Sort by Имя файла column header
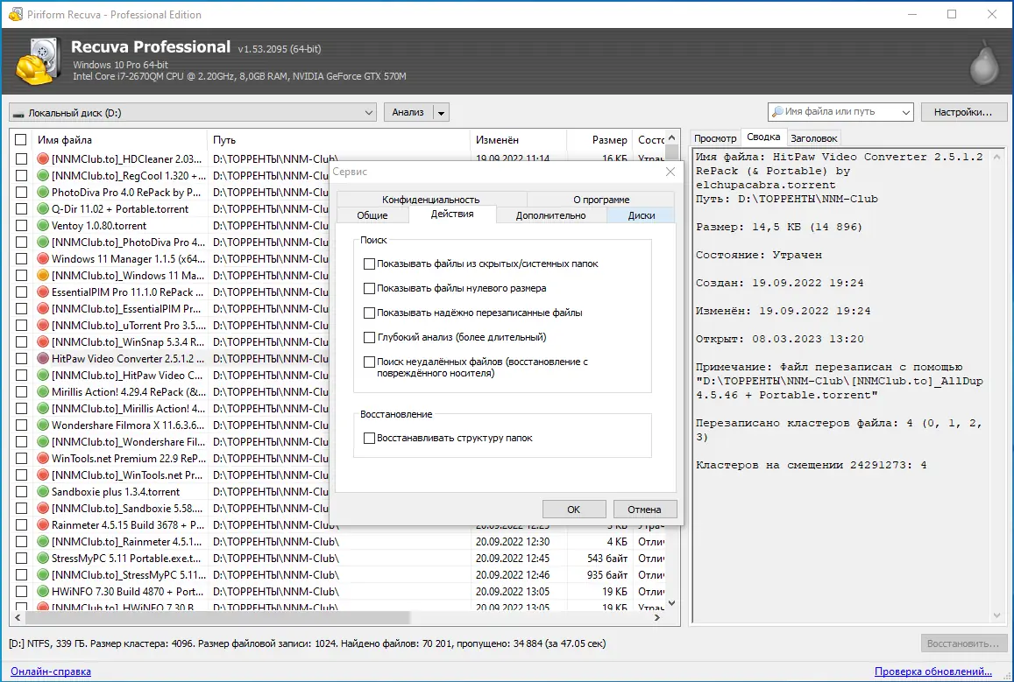Screen dimensions: 1014x682 point(120,139)
